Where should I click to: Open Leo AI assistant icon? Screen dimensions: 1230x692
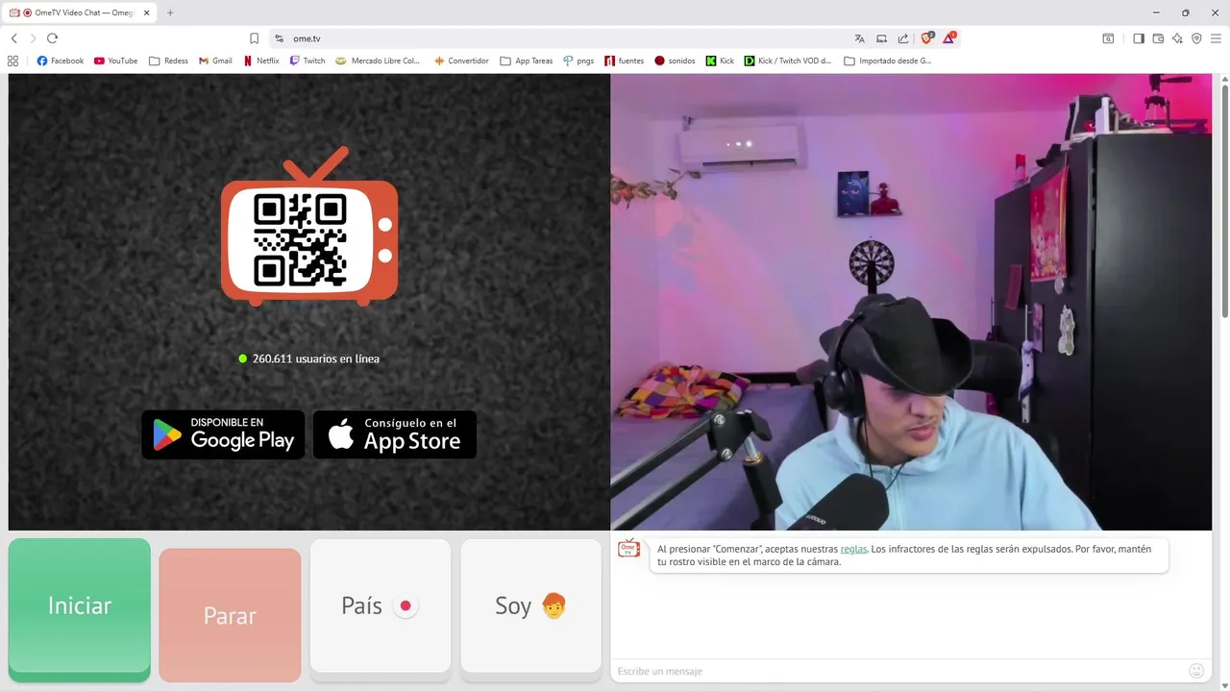pyautogui.click(x=1177, y=38)
